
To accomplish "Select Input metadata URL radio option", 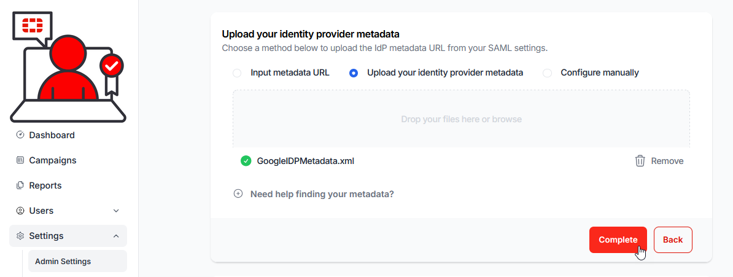I will pos(237,73).
